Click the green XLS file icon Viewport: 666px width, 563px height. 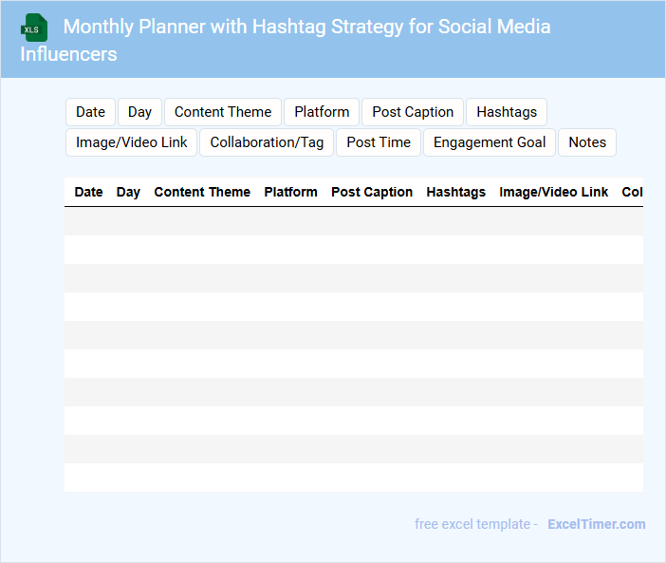tap(34, 28)
